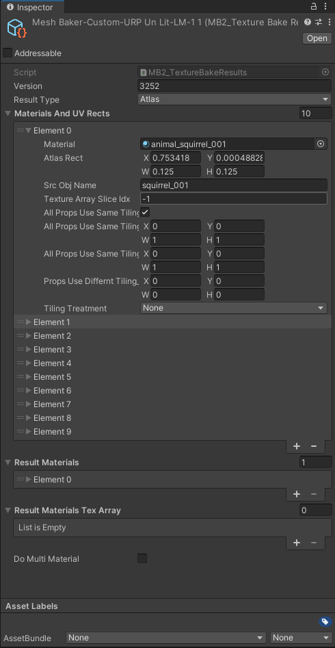Click the Open button
Image resolution: width=335 pixels, height=648 pixels.
pos(317,38)
